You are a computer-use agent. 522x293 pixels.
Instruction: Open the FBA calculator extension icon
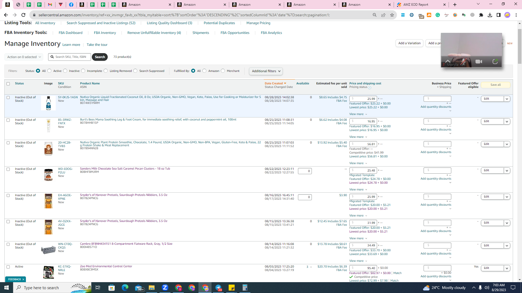pyautogui.click(x=403, y=15)
